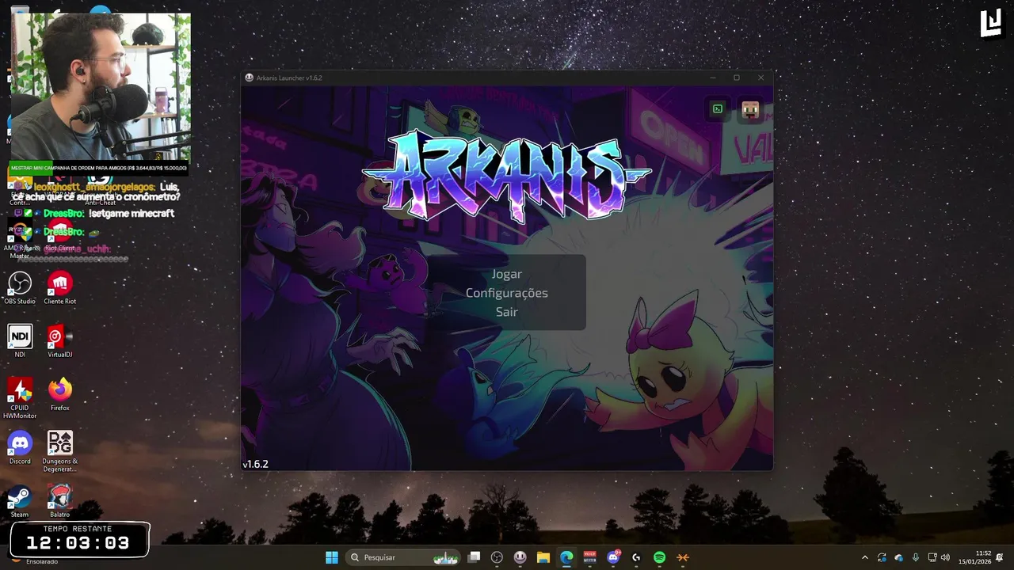
Task: Click the v1.6.2 version label
Action: [x=256, y=464]
